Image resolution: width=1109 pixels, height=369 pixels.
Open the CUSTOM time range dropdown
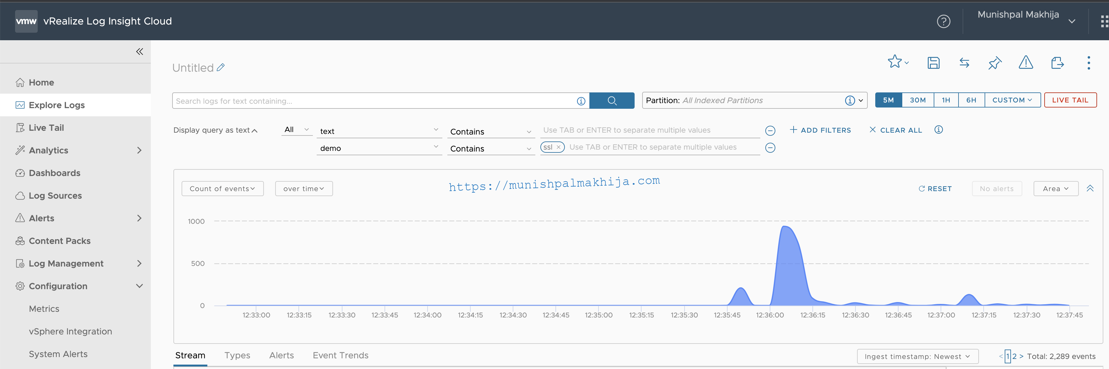[1012, 100]
